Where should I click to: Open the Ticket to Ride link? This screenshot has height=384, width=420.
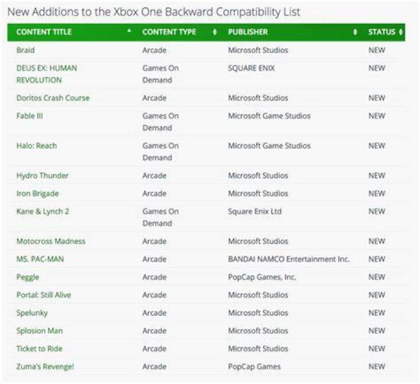[40, 348]
